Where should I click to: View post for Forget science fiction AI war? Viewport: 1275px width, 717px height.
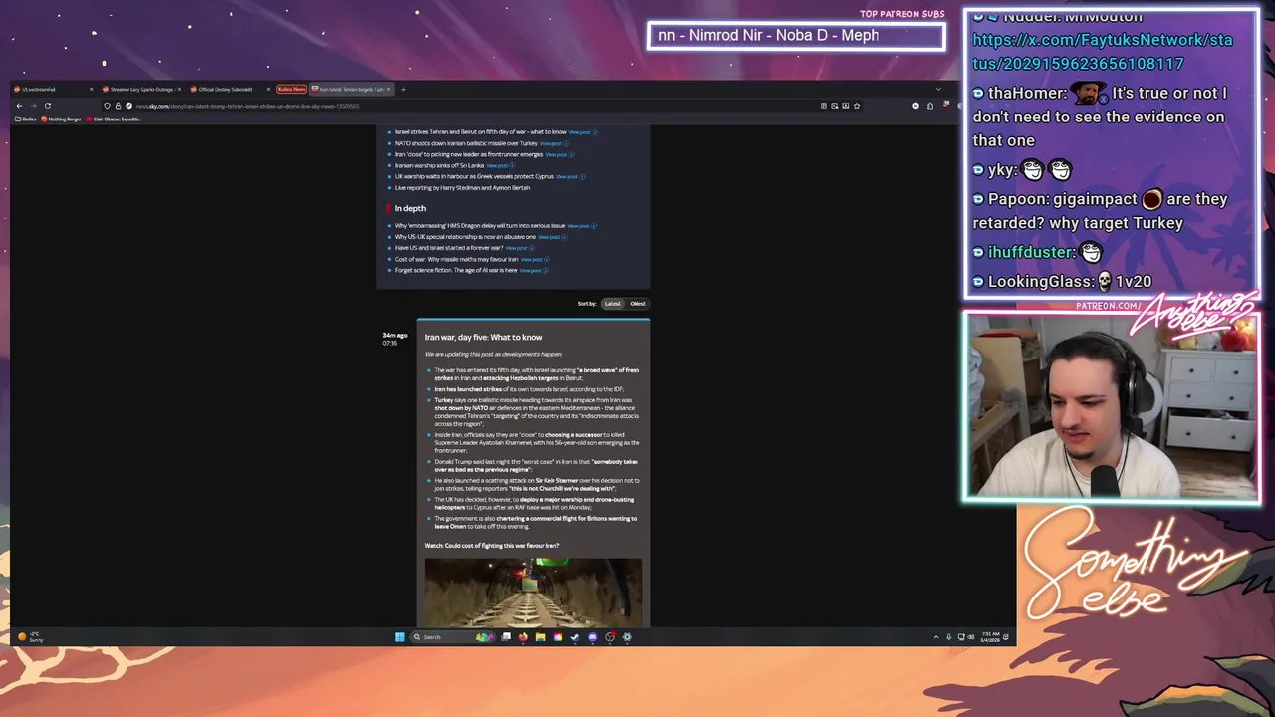(x=533, y=270)
